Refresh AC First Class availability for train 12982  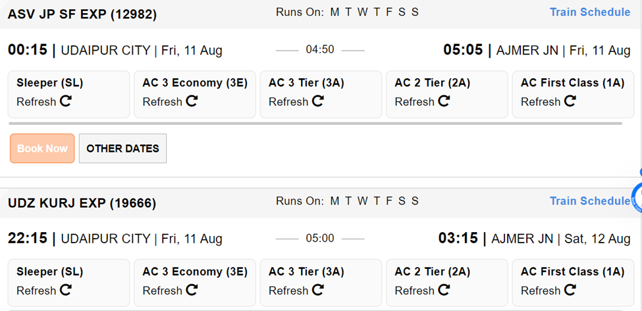[570, 101]
